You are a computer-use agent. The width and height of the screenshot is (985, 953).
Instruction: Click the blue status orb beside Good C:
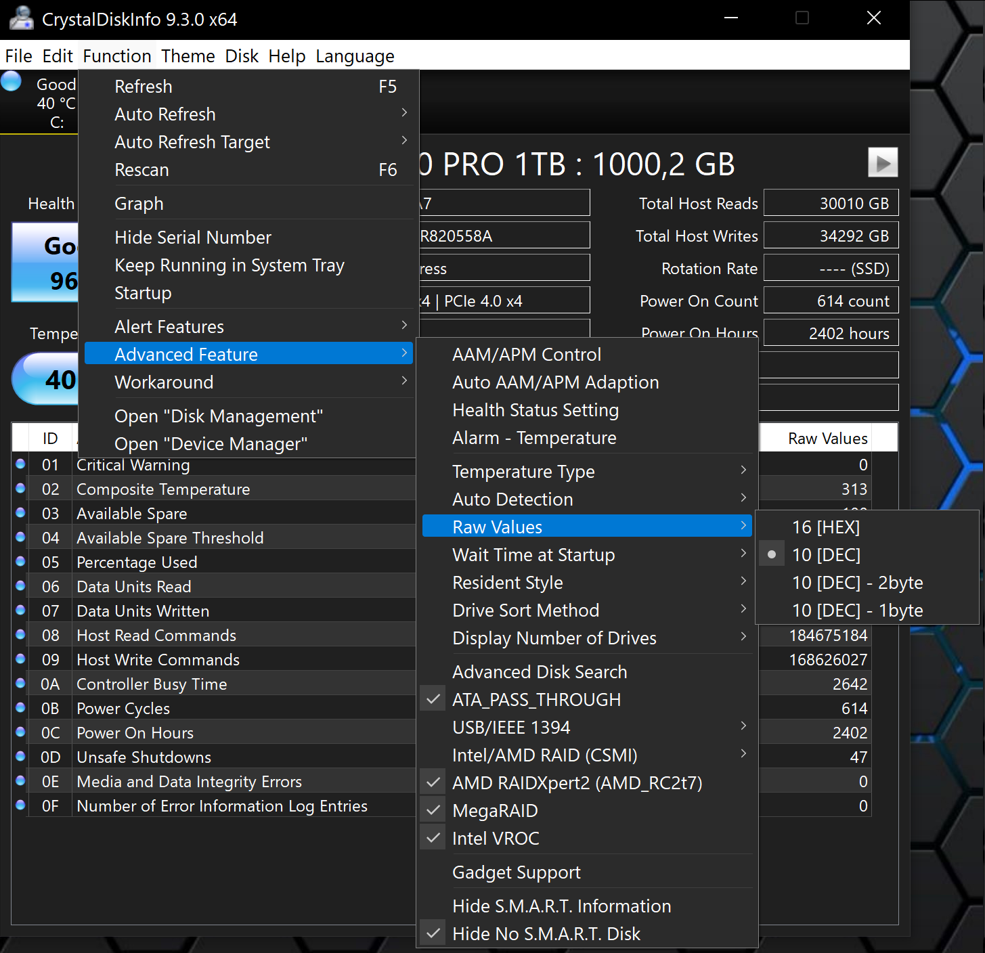(11, 81)
